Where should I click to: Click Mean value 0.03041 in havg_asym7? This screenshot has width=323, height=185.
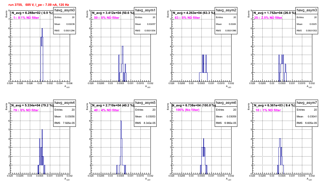312,116
